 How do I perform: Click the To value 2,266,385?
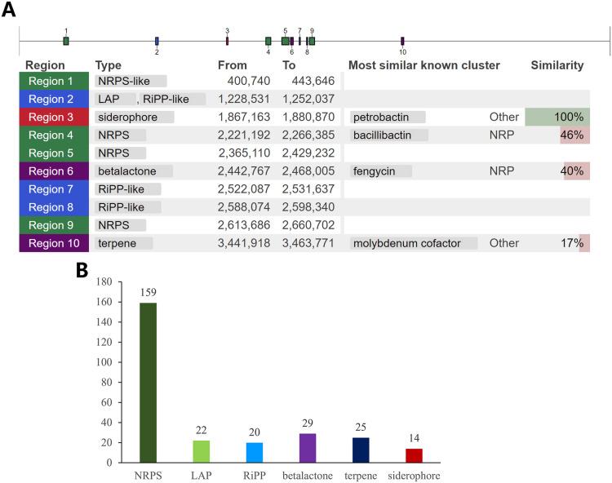(x=308, y=135)
